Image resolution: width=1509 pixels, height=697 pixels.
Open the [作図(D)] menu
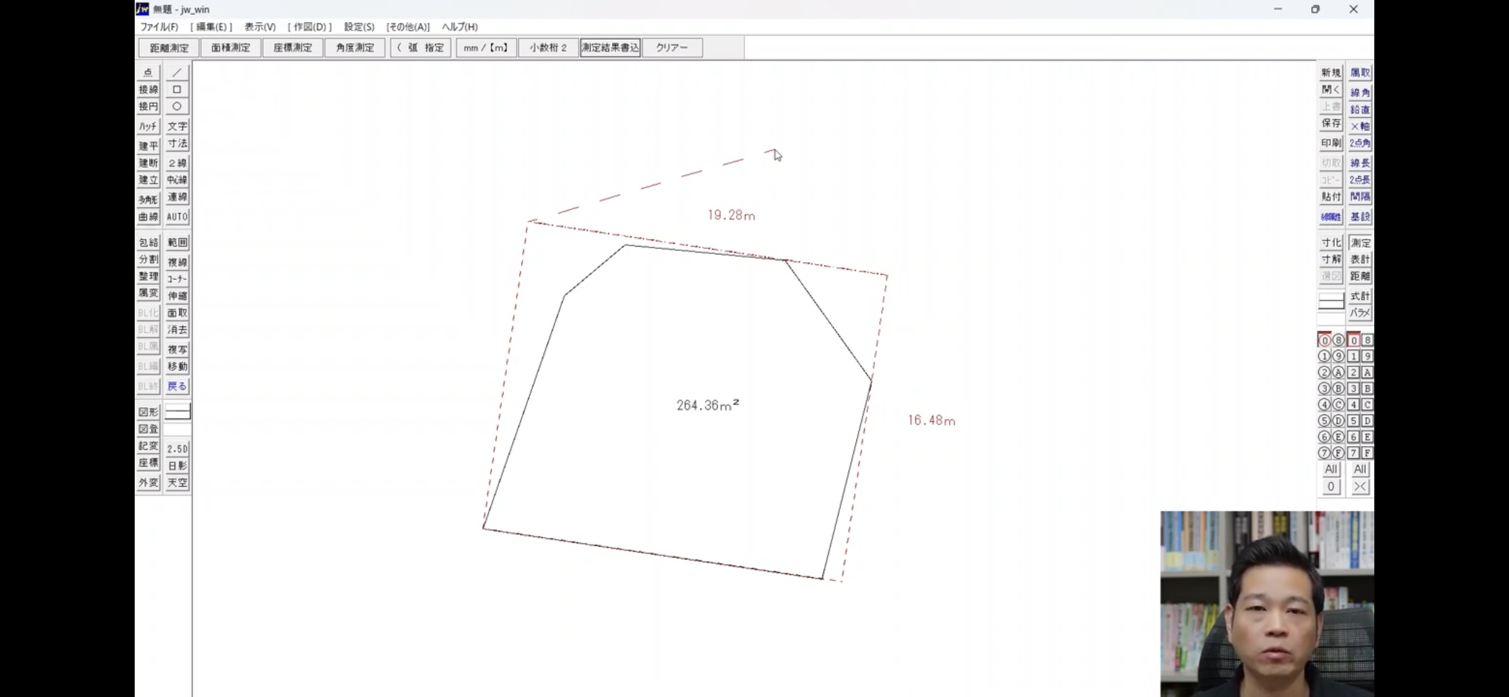click(x=309, y=27)
